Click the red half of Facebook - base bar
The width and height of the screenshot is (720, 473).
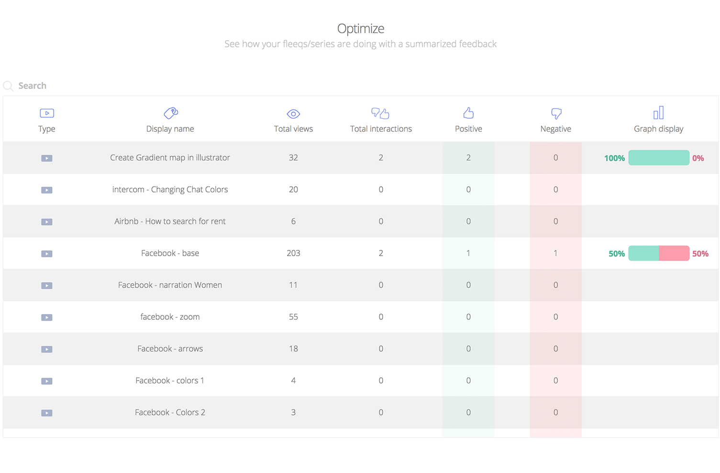675,253
